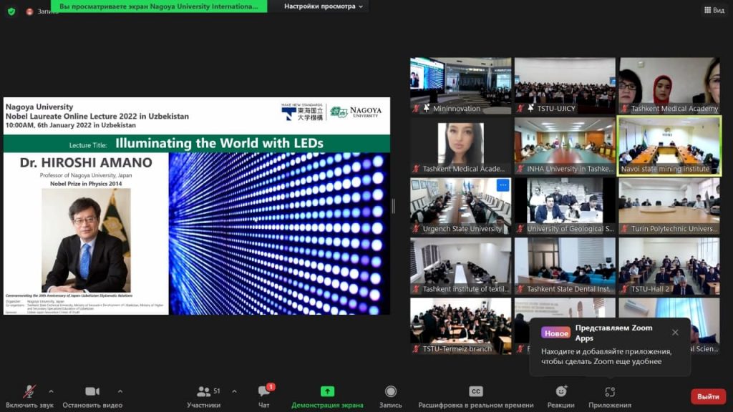Select the Tashkent State Dental Institute tile
733x412 pixels.
[x=565, y=266]
